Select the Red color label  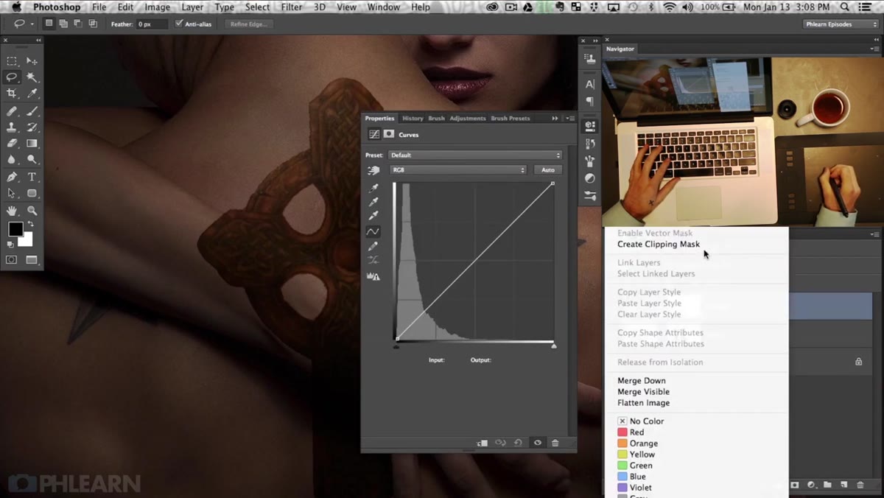click(631, 432)
